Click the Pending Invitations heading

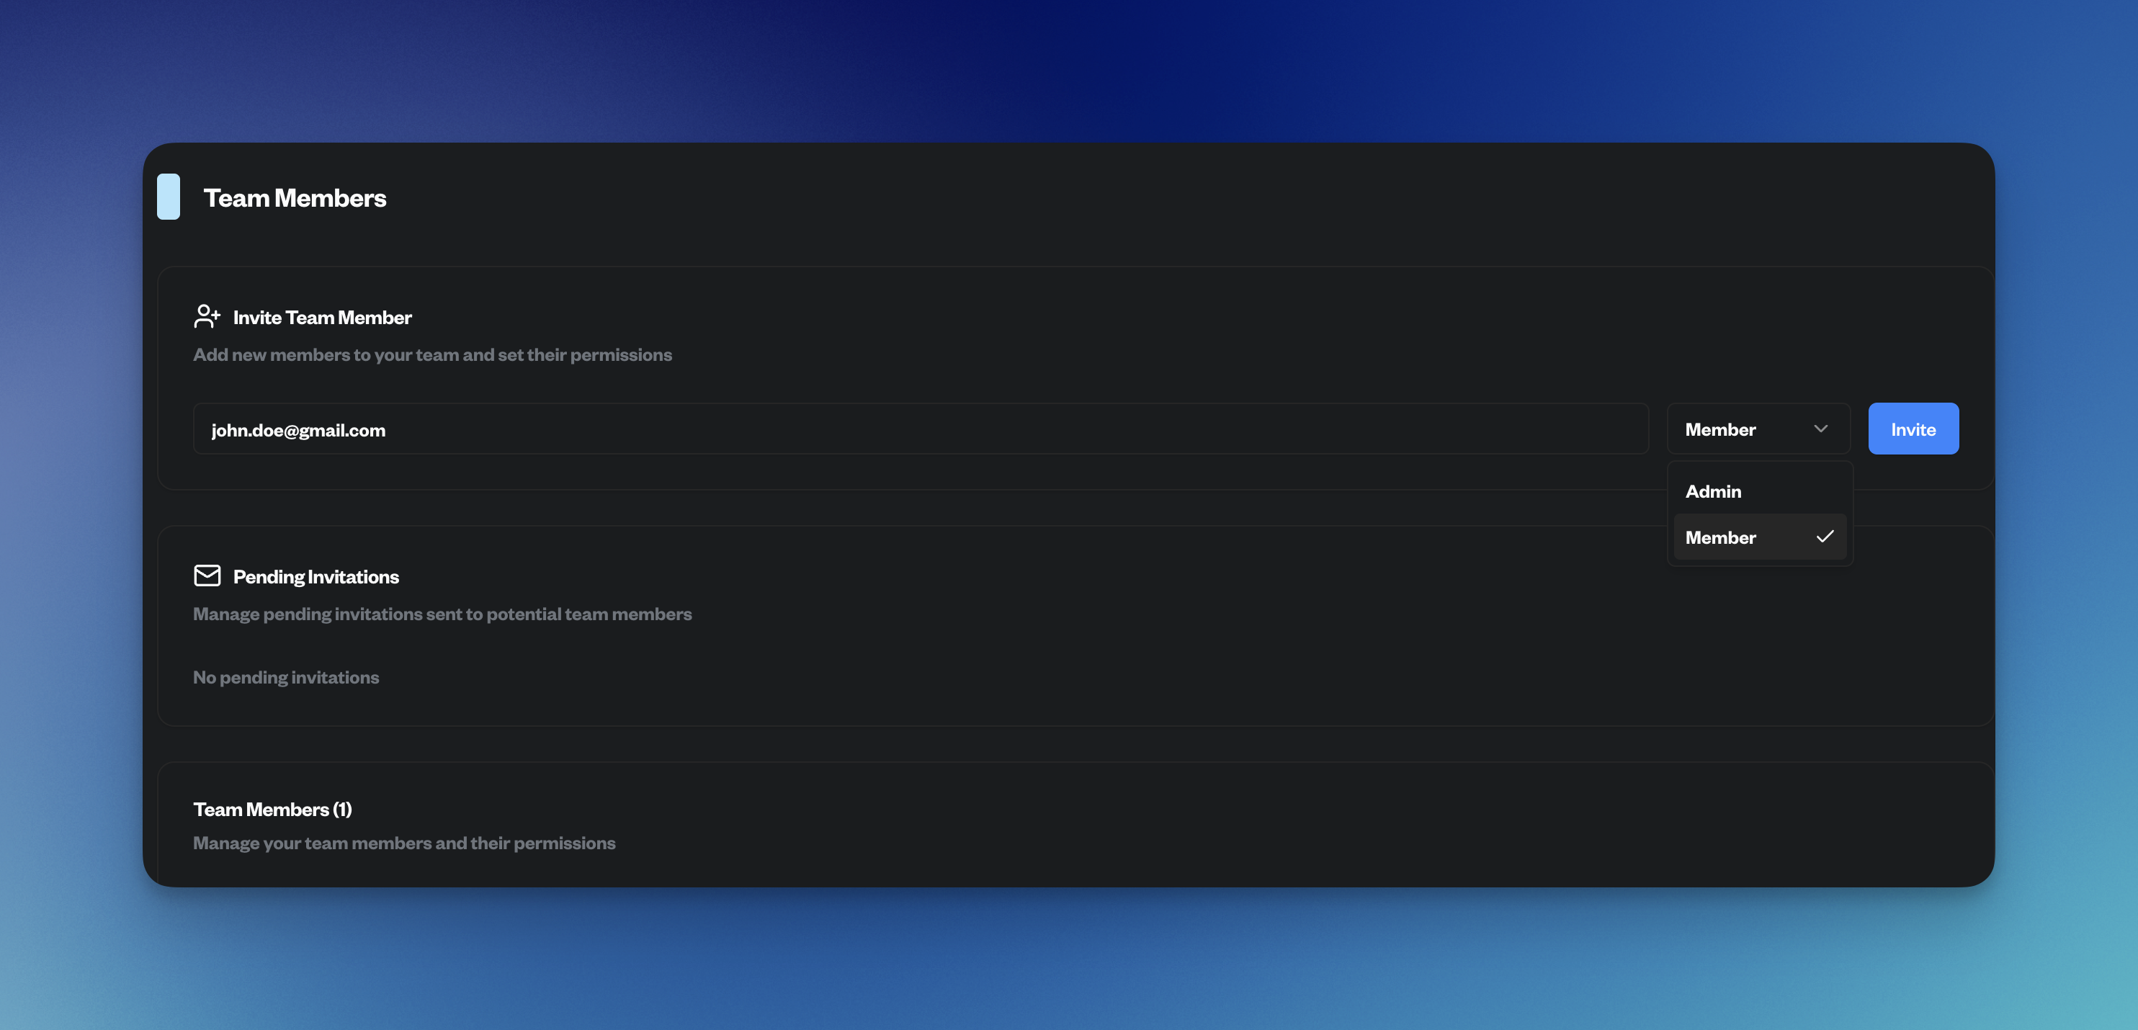pyautogui.click(x=316, y=577)
